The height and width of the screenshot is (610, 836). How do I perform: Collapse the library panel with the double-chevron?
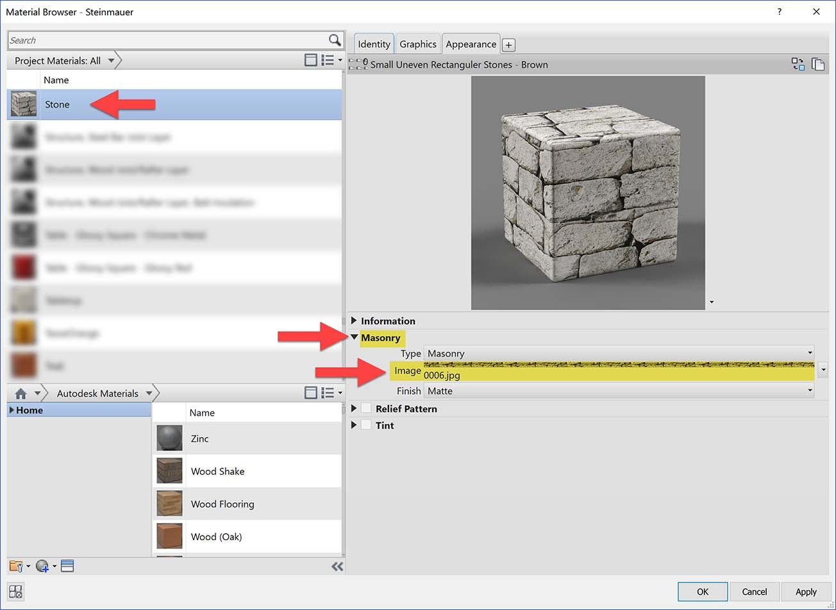point(337,566)
